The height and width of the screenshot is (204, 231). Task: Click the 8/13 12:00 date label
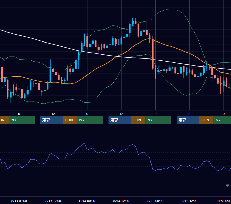point(53,201)
